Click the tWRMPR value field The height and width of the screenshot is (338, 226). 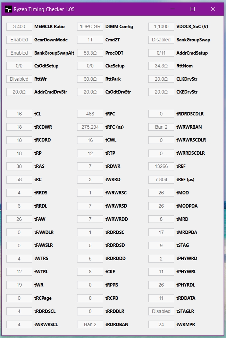point(161,324)
